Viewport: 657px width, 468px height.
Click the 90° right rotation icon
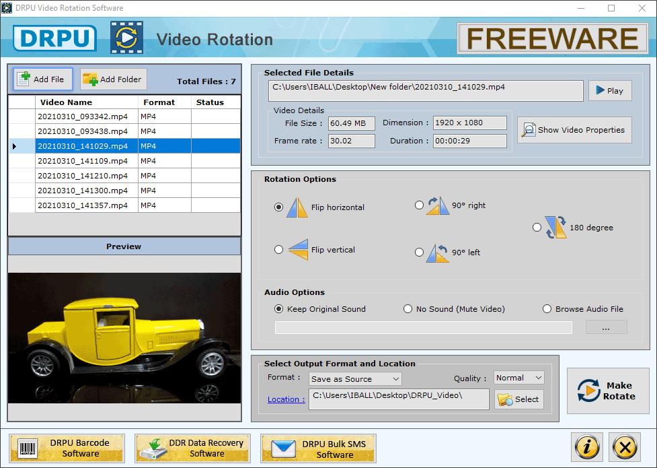click(438, 205)
